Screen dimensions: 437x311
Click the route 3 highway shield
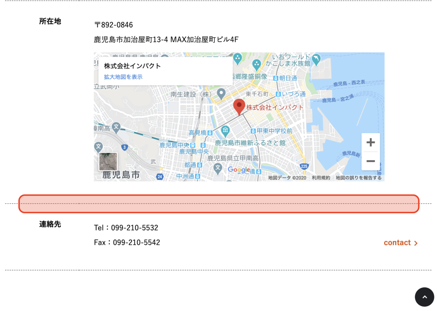pos(125,147)
